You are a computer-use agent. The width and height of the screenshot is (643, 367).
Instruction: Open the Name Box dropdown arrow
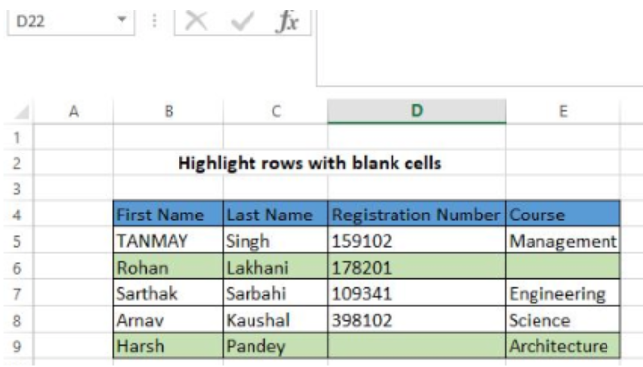(x=121, y=20)
